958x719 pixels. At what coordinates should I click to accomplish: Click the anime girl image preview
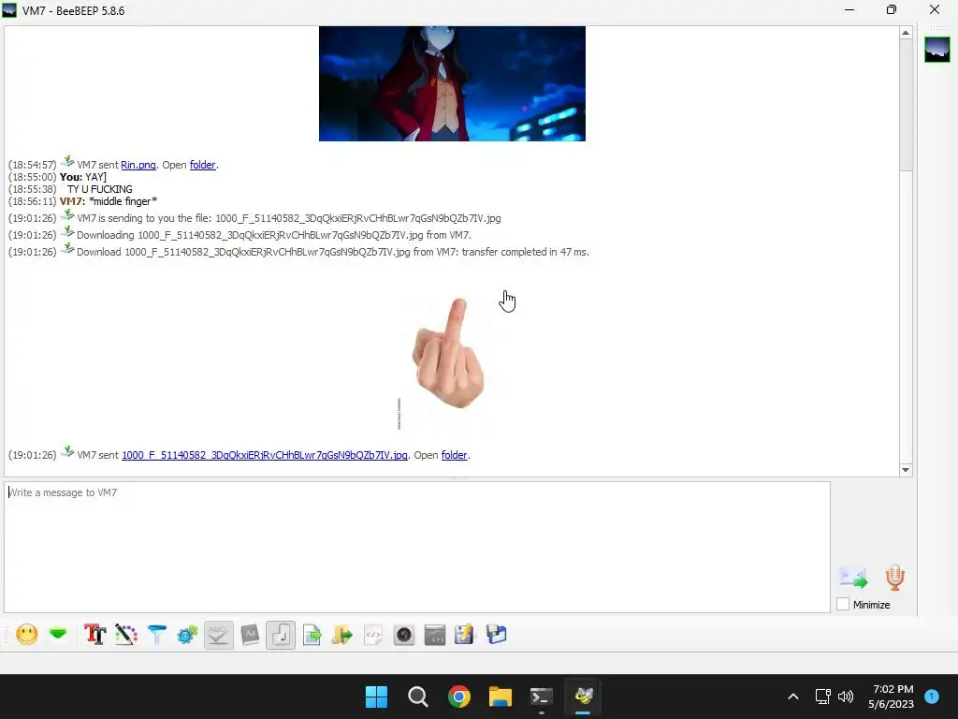point(452,83)
